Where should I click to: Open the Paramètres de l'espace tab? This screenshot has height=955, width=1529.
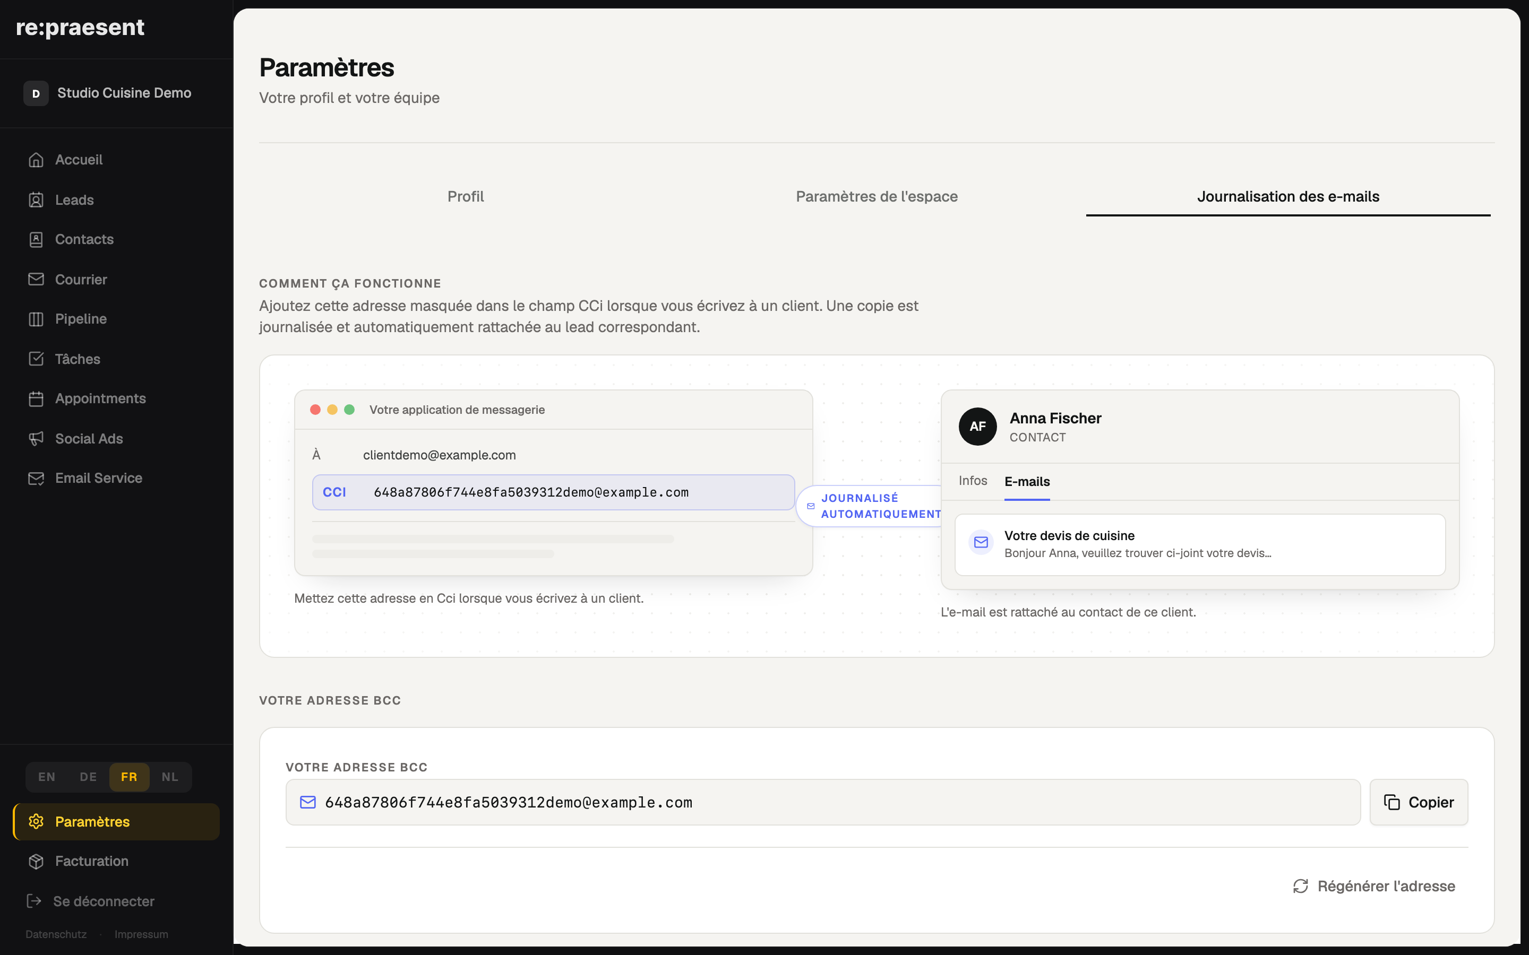[877, 196]
